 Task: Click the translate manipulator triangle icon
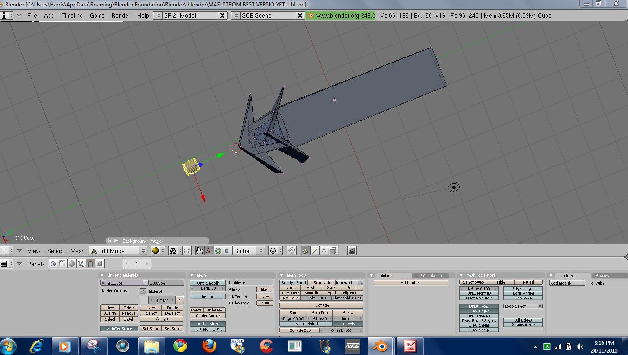click(x=209, y=251)
